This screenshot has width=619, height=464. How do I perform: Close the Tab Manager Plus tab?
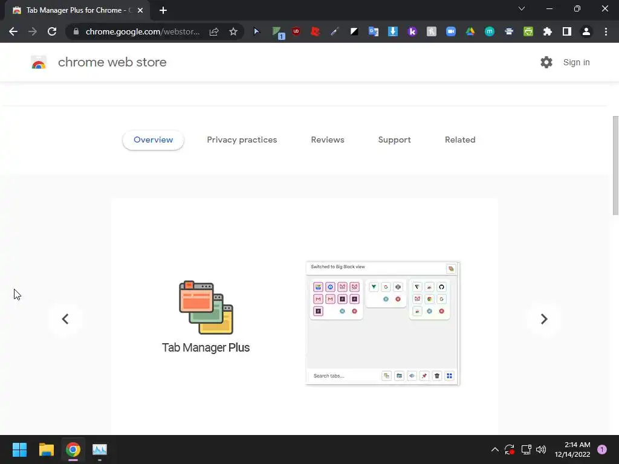pyautogui.click(x=140, y=10)
